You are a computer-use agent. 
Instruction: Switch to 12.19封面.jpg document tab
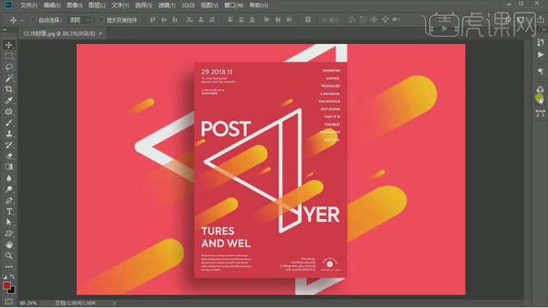59,33
